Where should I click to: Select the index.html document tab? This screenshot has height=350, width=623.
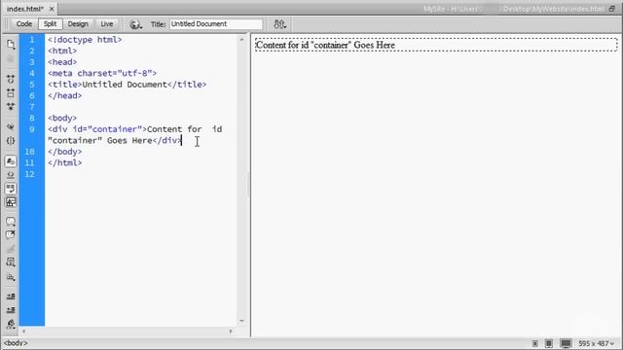click(25, 9)
